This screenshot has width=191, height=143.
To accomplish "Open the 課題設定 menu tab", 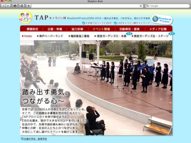I will coord(32,29).
